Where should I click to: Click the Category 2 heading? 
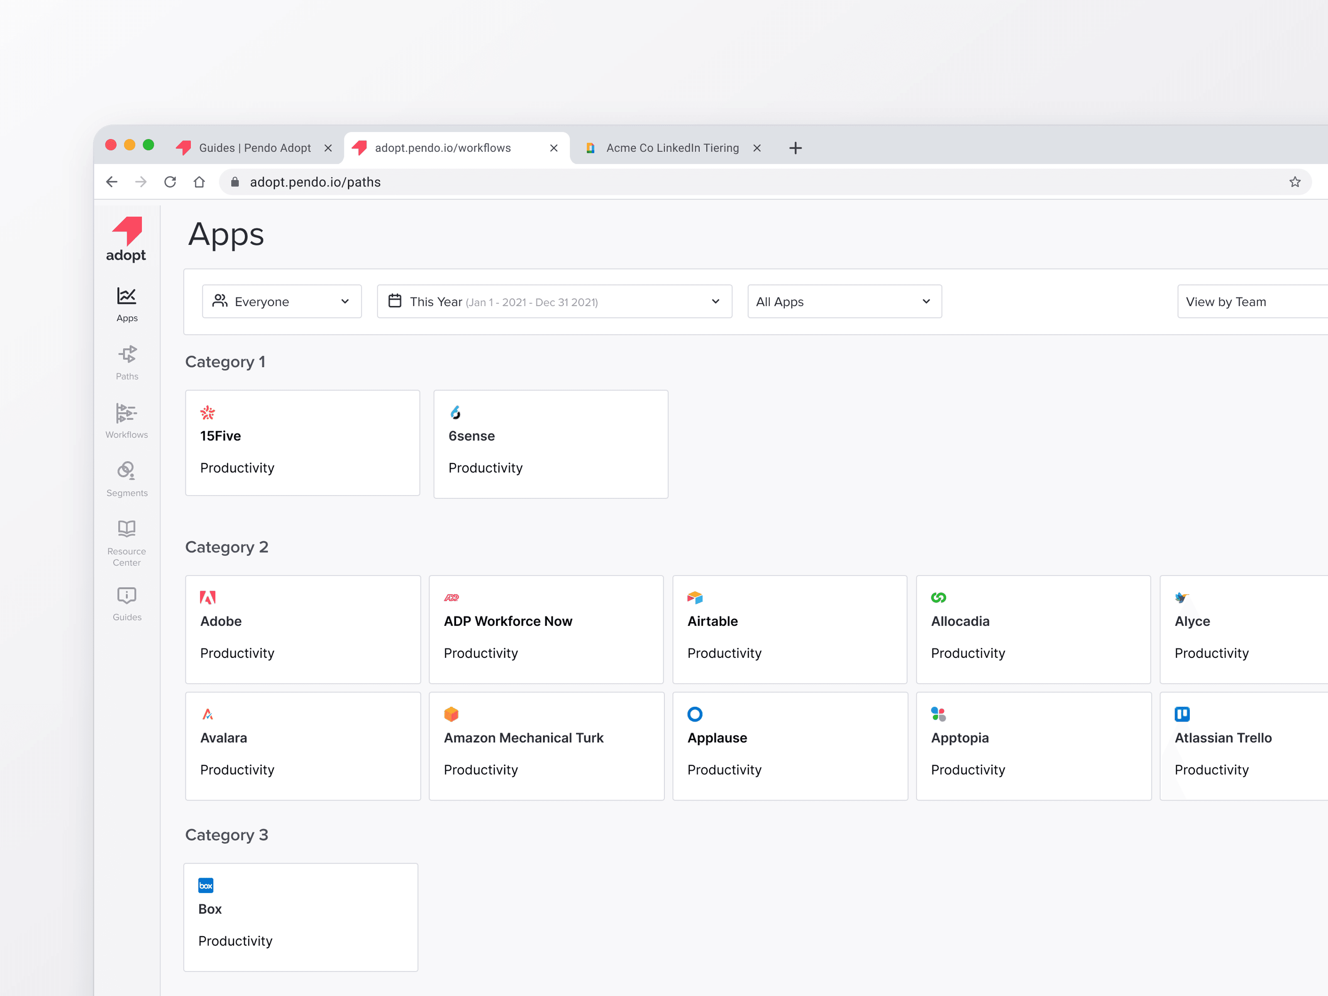(x=227, y=547)
